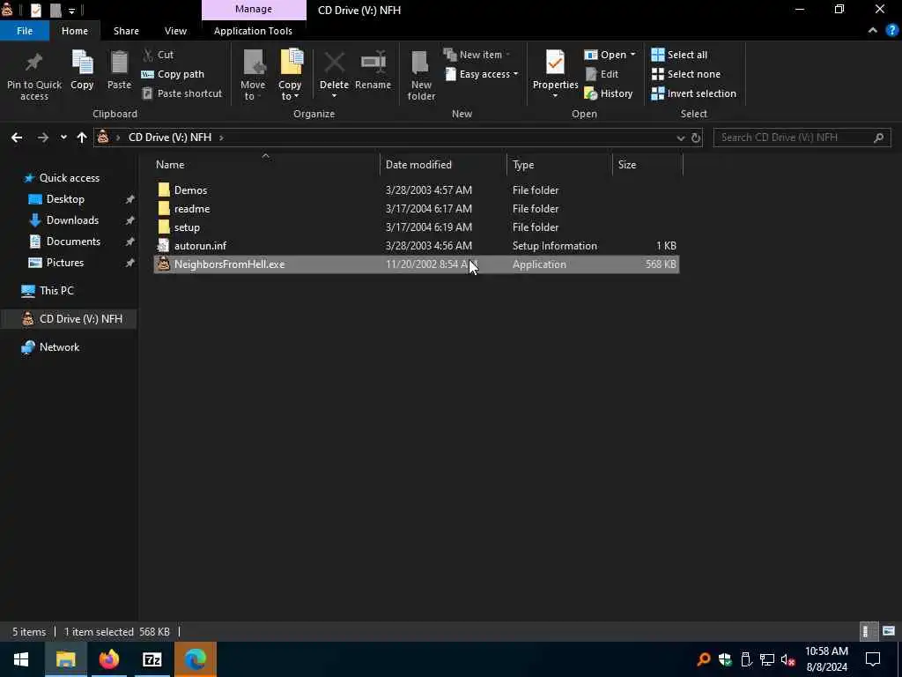Click the Copy ribbon button
This screenshot has width=902, height=677.
pyautogui.click(x=82, y=70)
